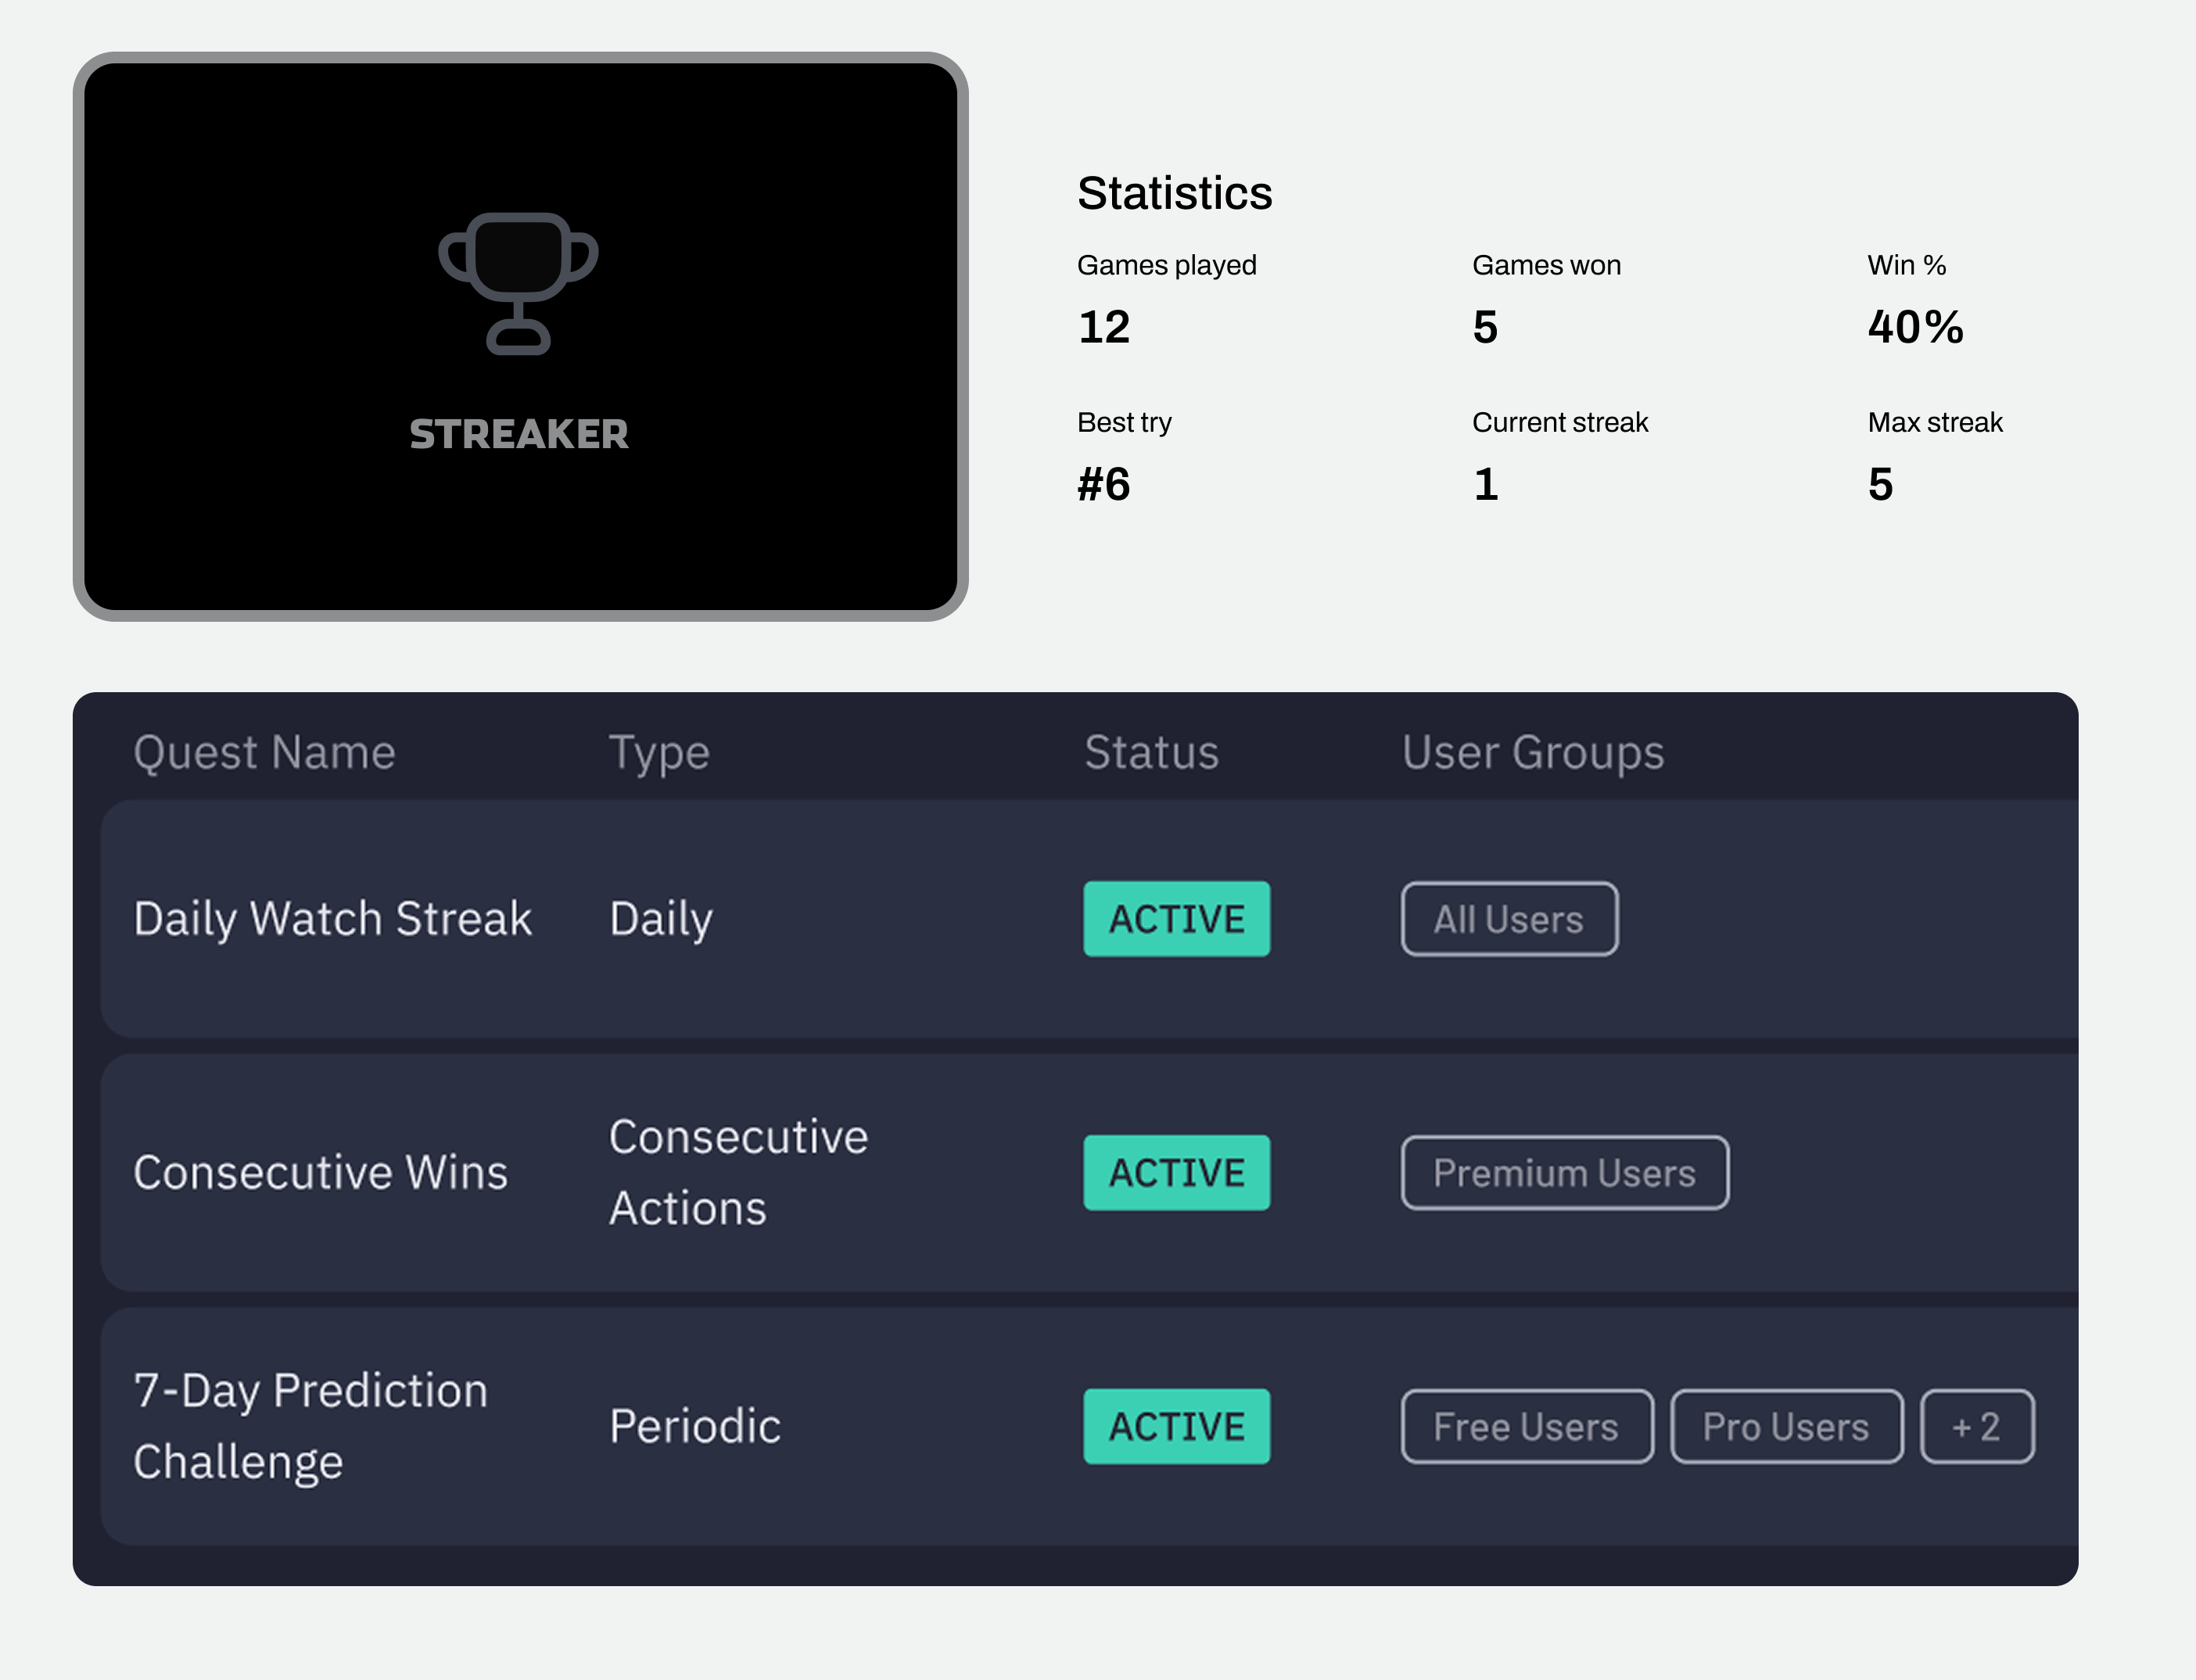Click the Free Users group tag

[x=1526, y=1427]
